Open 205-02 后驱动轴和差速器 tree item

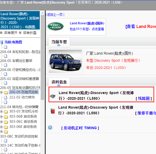pyautogui.click(x=19, y=79)
